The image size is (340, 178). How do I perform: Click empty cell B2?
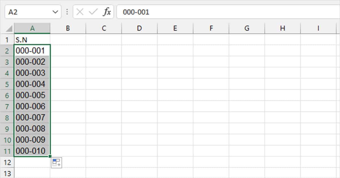click(68, 51)
